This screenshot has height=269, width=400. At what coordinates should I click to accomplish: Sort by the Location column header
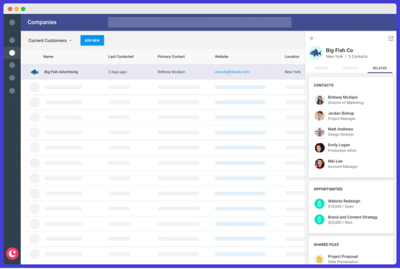pos(292,57)
